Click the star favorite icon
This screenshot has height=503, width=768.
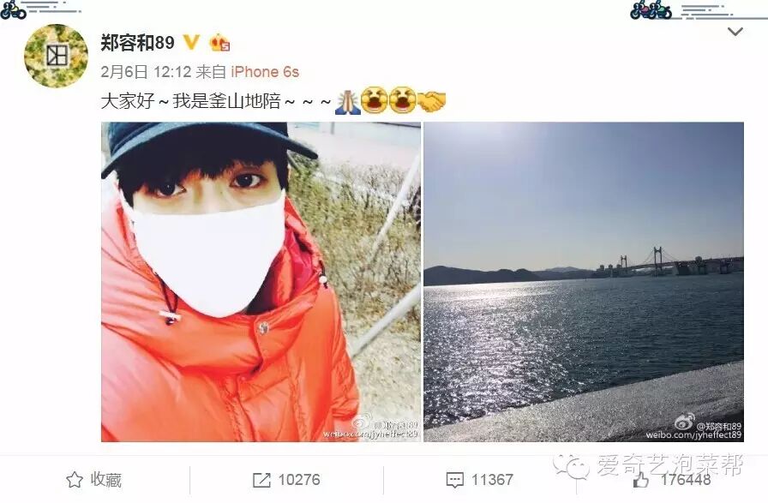[75, 480]
